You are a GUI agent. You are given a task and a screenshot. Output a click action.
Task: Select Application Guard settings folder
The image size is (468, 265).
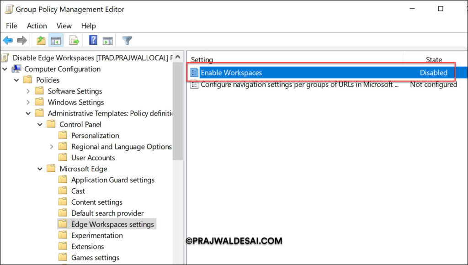113,180
